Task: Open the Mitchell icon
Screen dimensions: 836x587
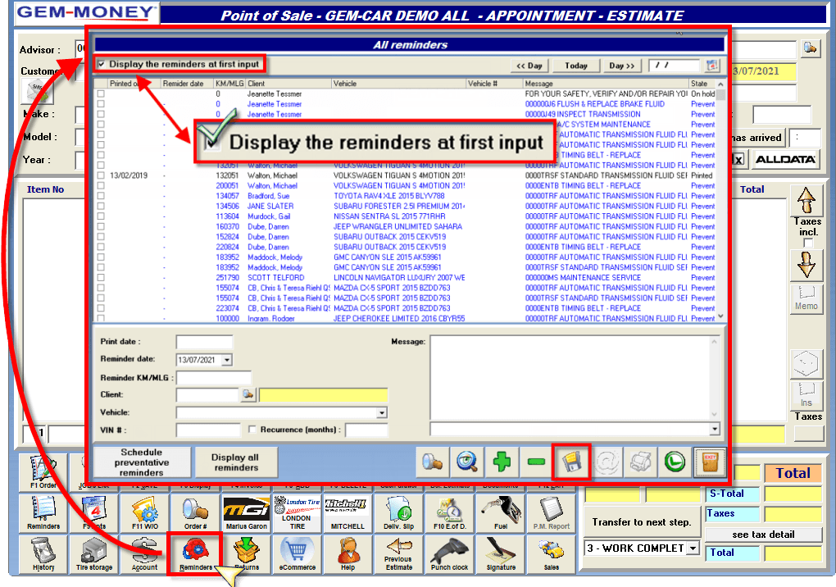Action: tap(348, 512)
